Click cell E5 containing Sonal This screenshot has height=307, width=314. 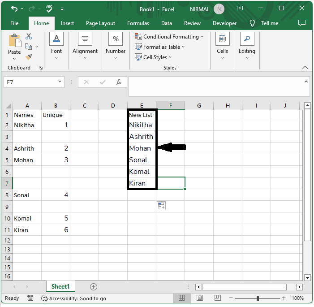click(x=142, y=160)
